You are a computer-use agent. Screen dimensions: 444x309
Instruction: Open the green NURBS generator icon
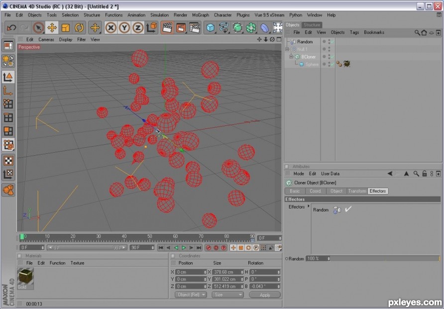coord(237,28)
